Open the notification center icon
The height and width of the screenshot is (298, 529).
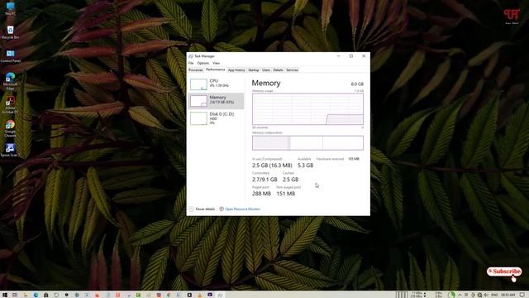point(522,295)
